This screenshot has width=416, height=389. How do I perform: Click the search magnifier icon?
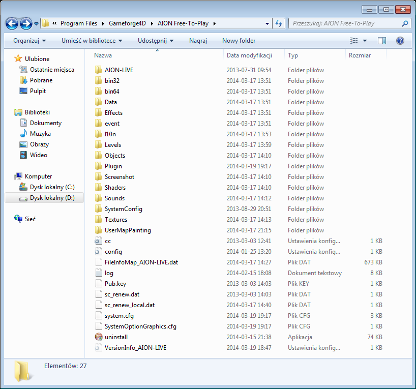pyautogui.click(x=405, y=23)
